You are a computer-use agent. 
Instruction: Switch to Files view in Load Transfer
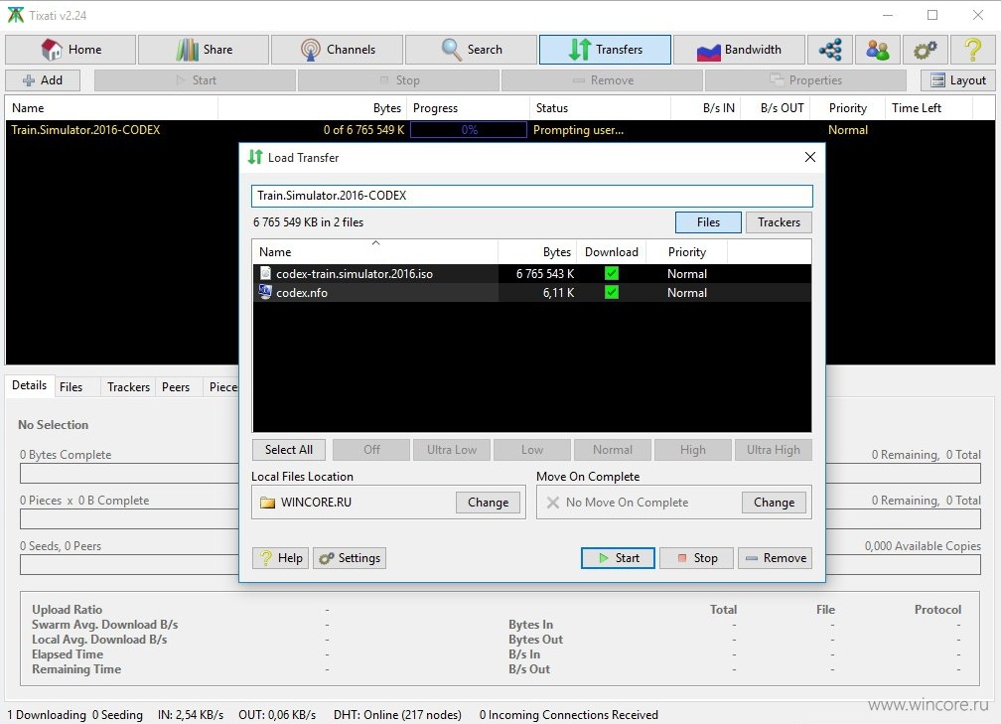708,222
